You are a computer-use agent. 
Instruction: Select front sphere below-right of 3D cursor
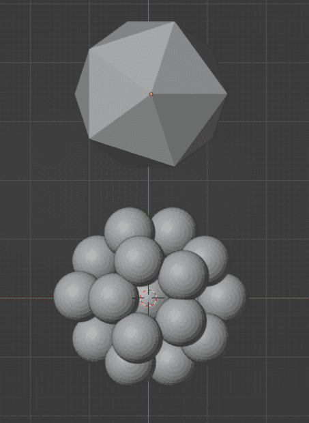180,321
